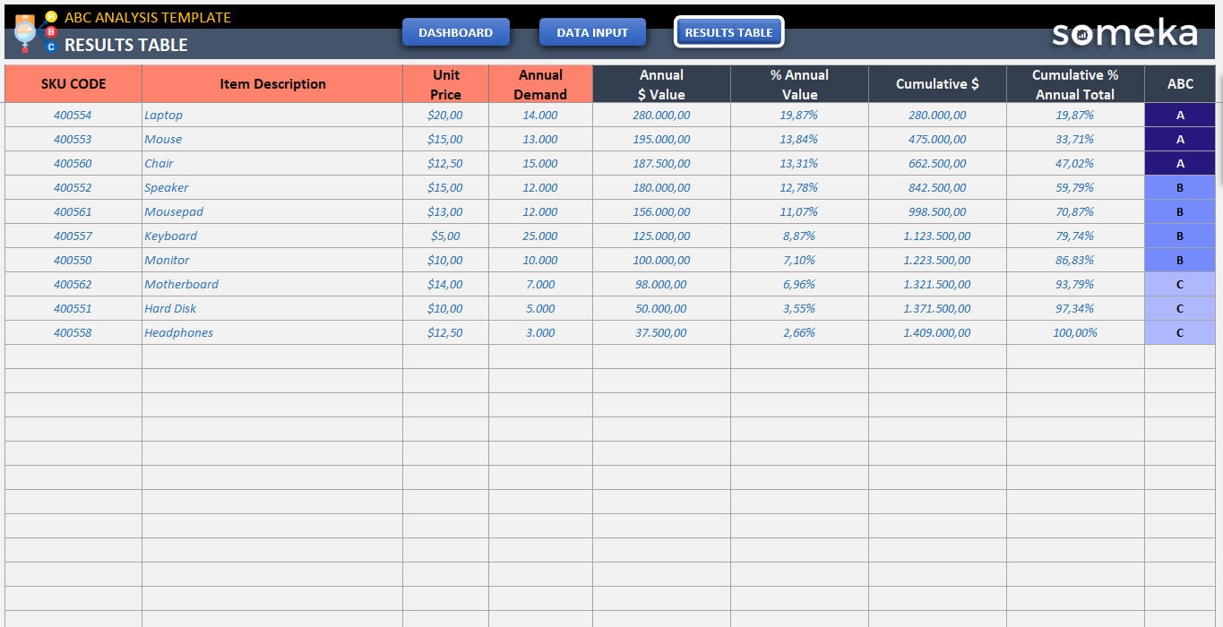The width and height of the screenshot is (1223, 627).
Task: Select the highlighted Results Table button
Action: point(728,31)
